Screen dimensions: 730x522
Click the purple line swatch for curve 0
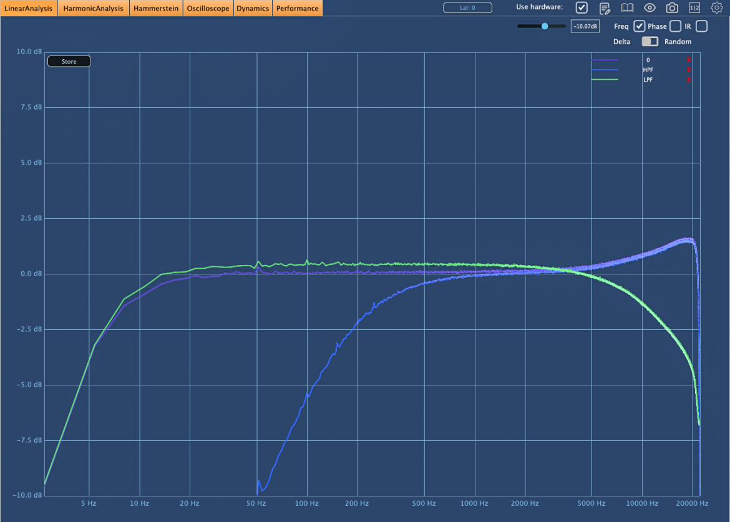[x=605, y=60]
